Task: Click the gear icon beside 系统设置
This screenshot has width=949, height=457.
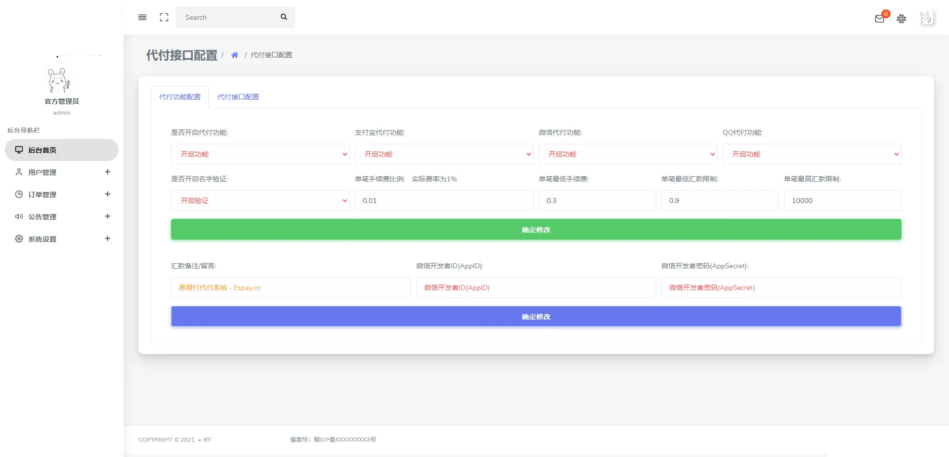Action: 19,239
